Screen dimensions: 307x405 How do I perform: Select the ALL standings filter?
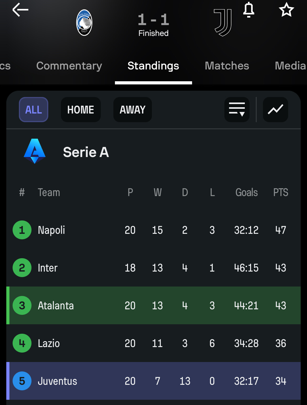[34, 110]
